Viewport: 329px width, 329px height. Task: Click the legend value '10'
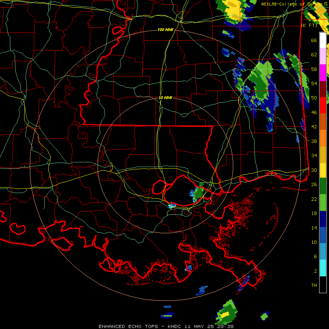coord(314,242)
